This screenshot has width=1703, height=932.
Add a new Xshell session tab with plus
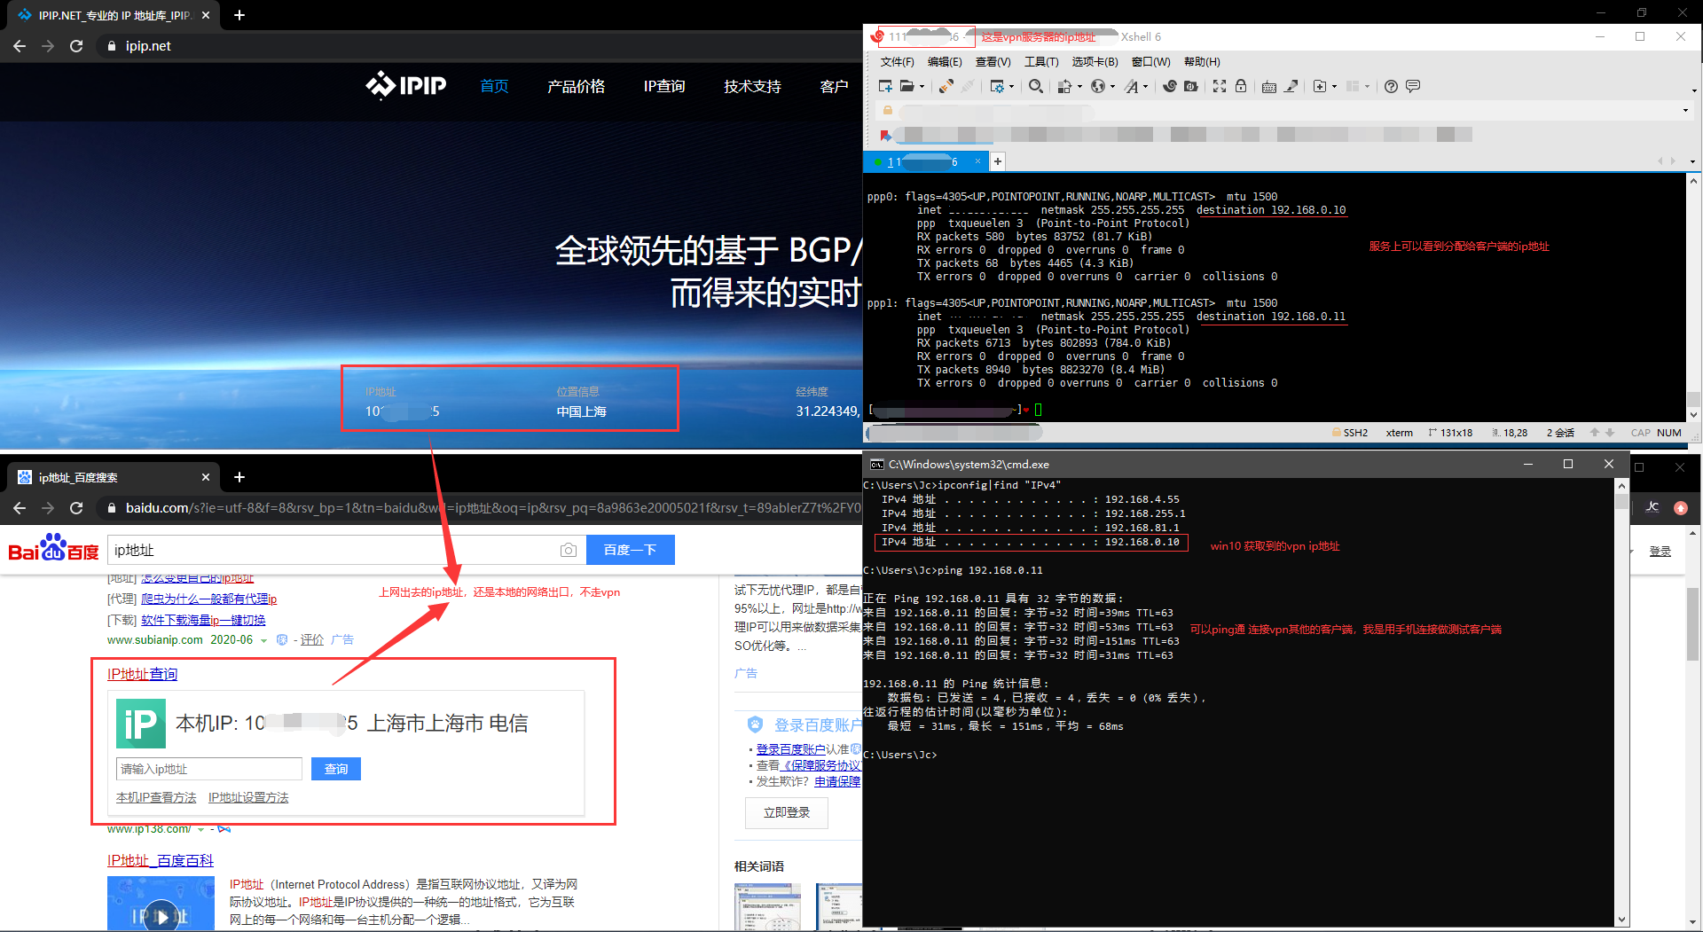pos(998,161)
